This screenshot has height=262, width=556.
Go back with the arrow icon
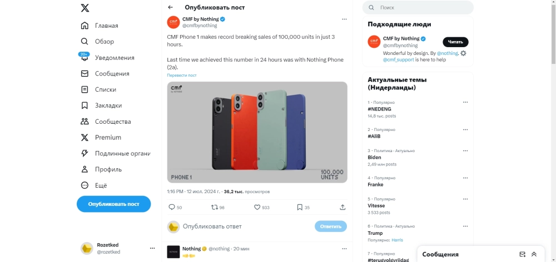(x=171, y=7)
